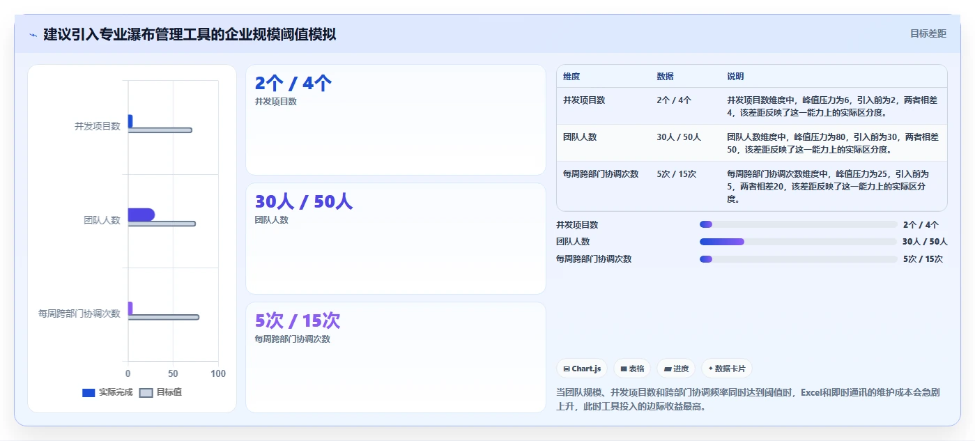The image size is (975, 441).
Task: Click the 并发项目数 progress bar
Action: tap(798, 224)
